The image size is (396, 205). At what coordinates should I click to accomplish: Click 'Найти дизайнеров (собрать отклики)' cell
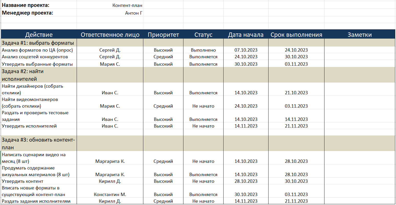(x=39, y=89)
